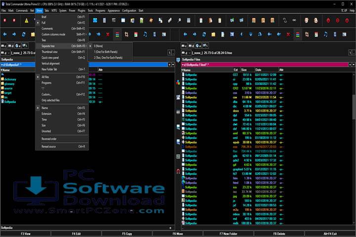Go forward using right panel blue right arrow
Image resolution: width=356 pixels, height=237 pixels.
pyautogui.click(x=195, y=34)
